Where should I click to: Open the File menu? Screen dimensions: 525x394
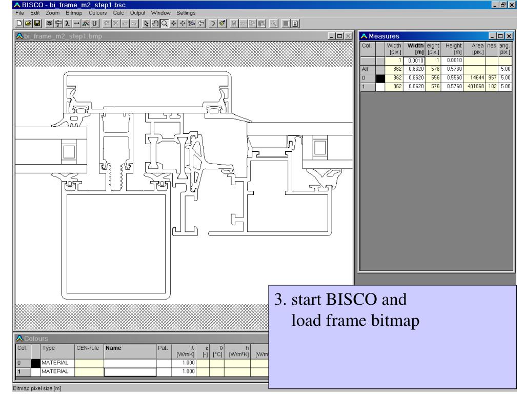pyautogui.click(x=20, y=13)
